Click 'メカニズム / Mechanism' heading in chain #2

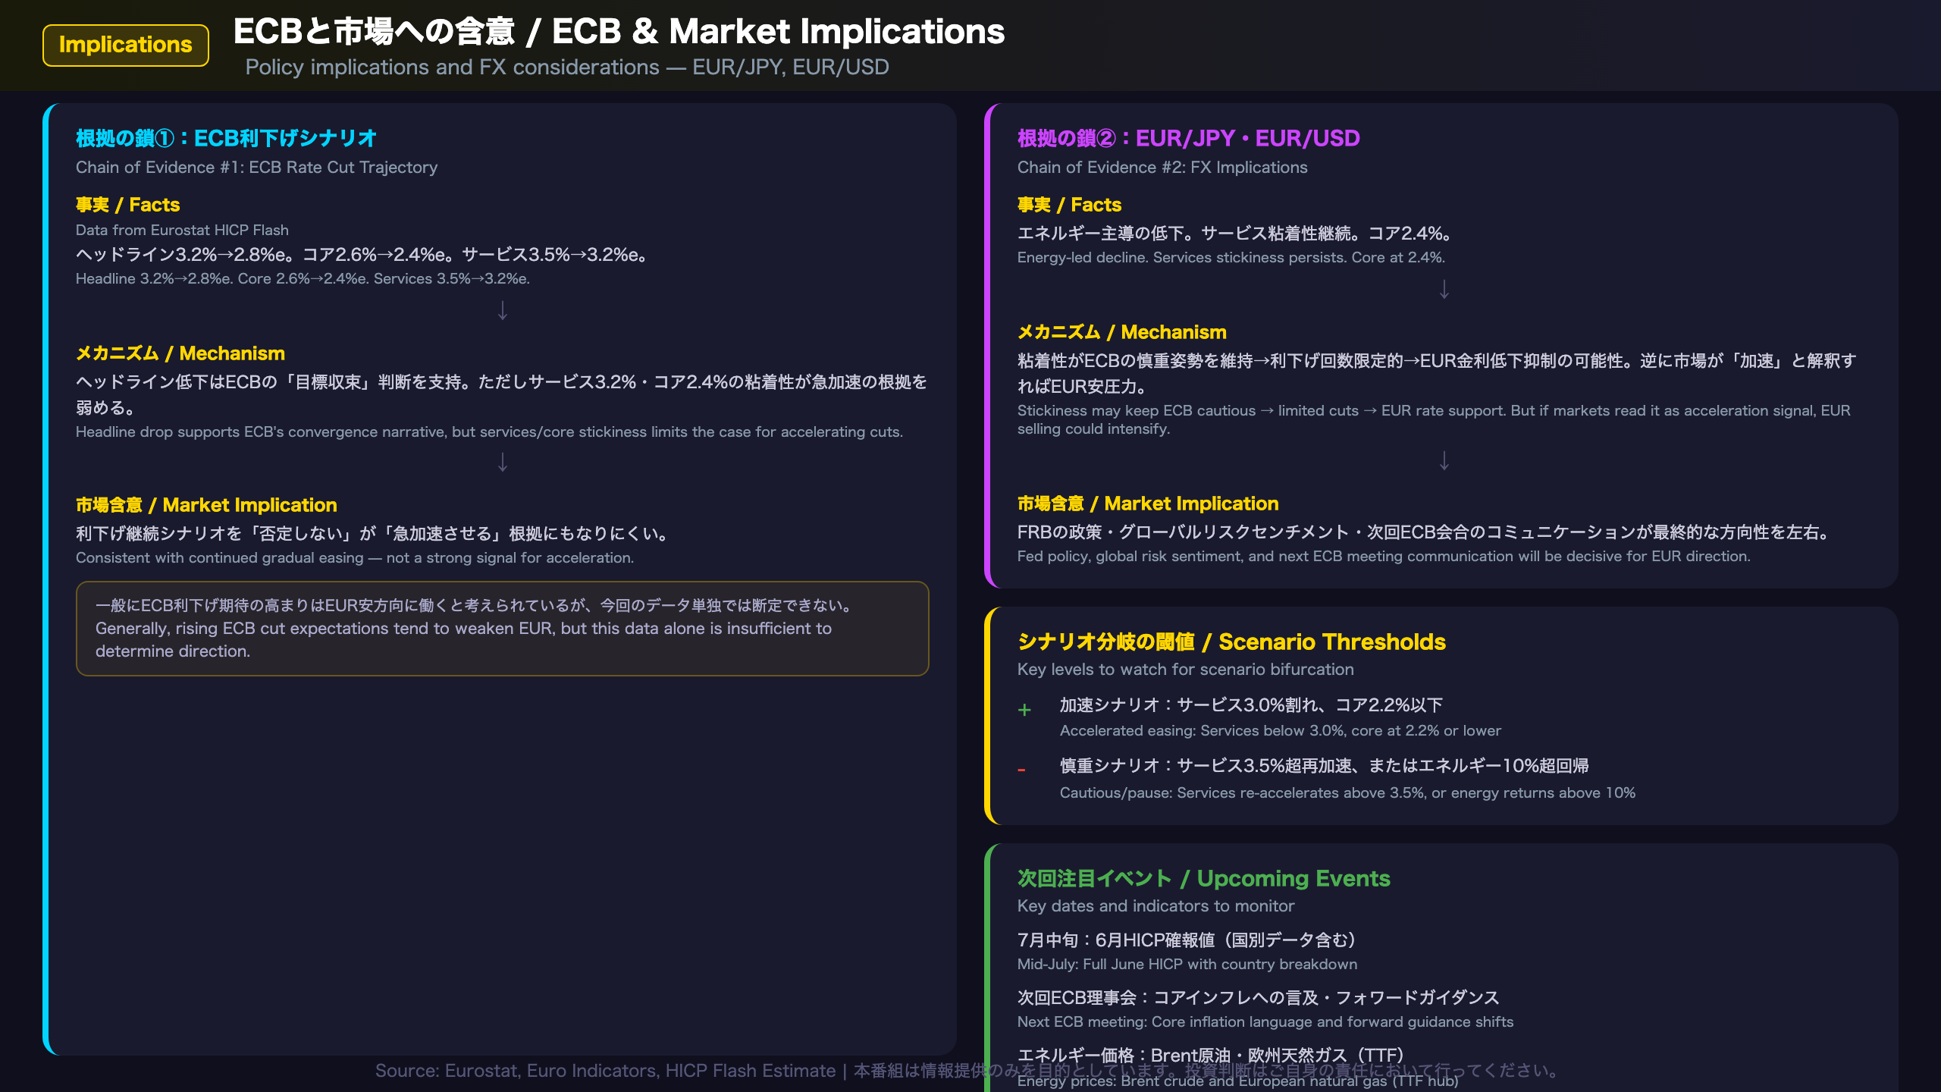click(1122, 332)
